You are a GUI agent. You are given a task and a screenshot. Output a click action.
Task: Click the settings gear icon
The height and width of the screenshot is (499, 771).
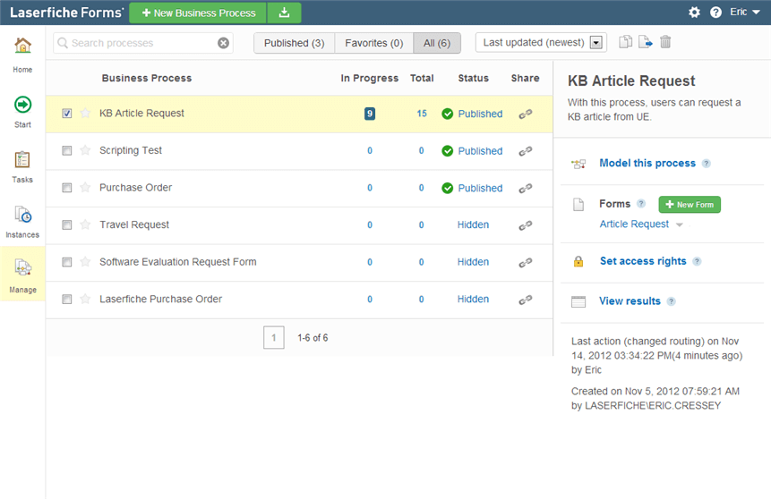point(694,13)
